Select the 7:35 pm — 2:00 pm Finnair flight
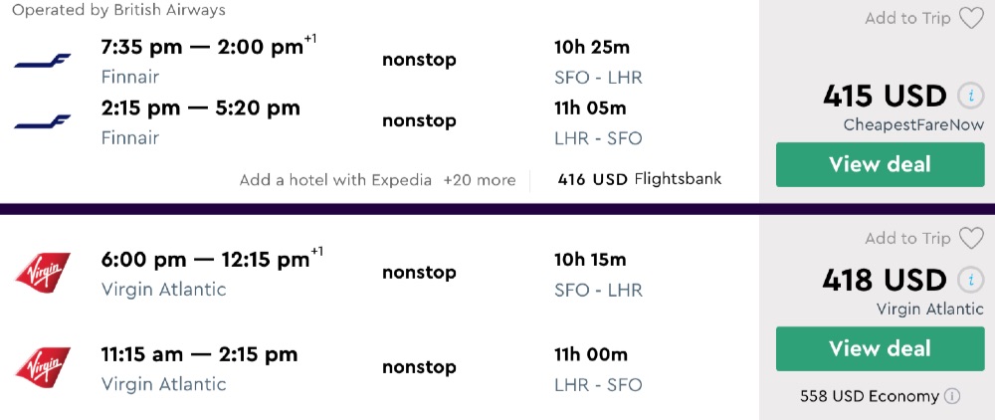The image size is (995, 420). (202, 47)
